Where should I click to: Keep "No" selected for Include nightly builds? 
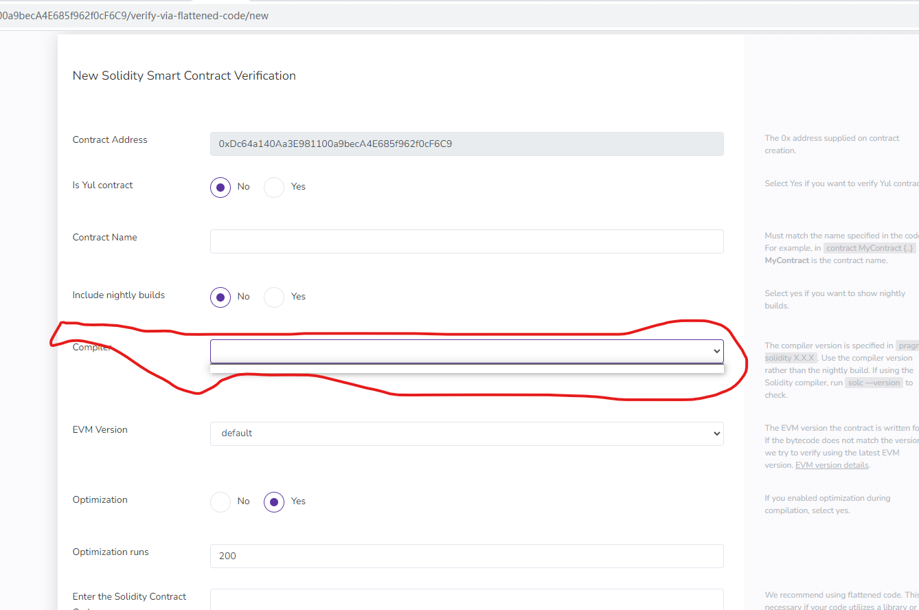pos(220,297)
